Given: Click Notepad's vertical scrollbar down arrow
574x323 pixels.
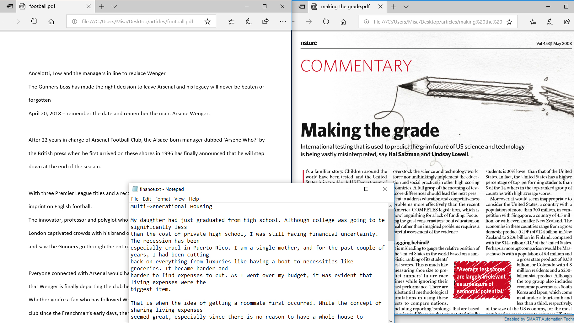Looking at the screenshot, I should (391, 321).
